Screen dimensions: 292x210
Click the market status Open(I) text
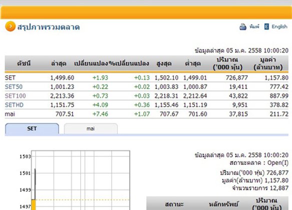(x=259, y=163)
